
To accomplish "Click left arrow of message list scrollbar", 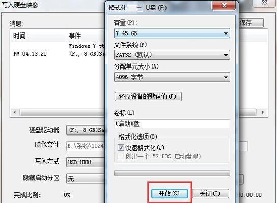I will [x=15, y=112].
